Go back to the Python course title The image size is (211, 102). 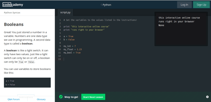click(107, 5)
